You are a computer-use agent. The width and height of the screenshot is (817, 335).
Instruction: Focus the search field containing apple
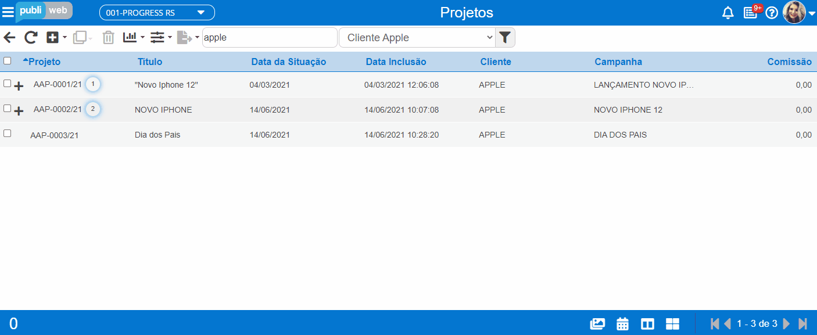(270, 38)
